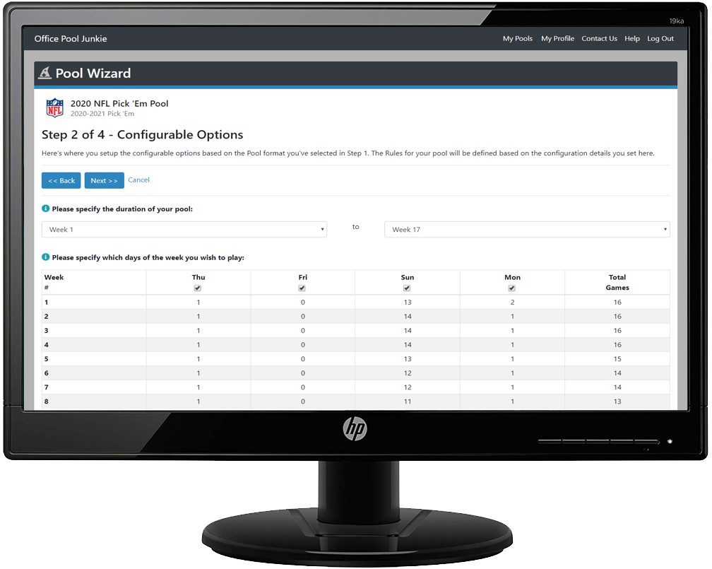Click the << Back button

pyautogui.click(x=61, y=180)
